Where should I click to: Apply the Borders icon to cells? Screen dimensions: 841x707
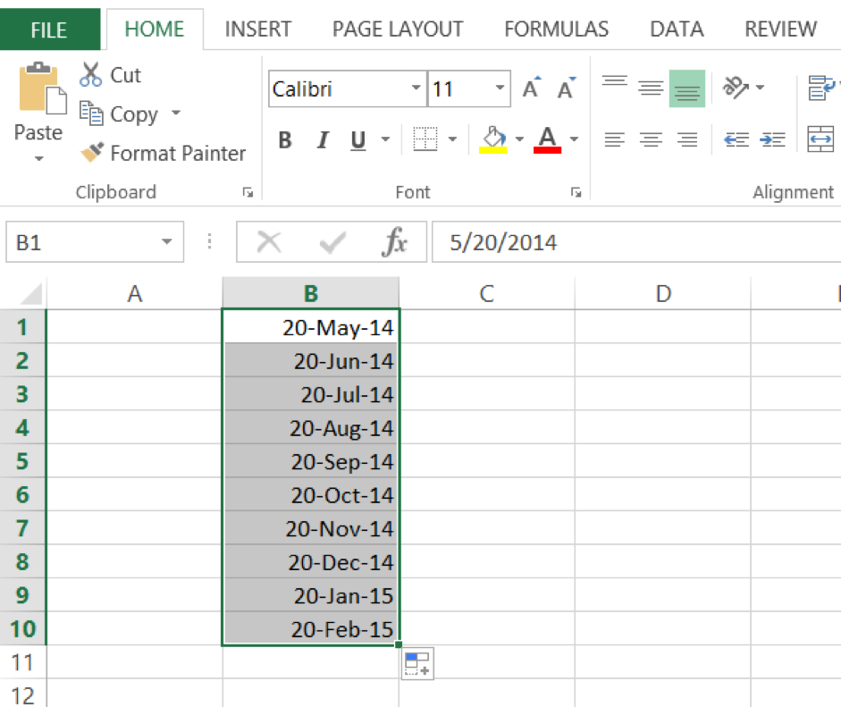pos(425,139)
